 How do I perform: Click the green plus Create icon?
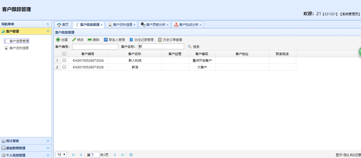(x=58, y=40)
